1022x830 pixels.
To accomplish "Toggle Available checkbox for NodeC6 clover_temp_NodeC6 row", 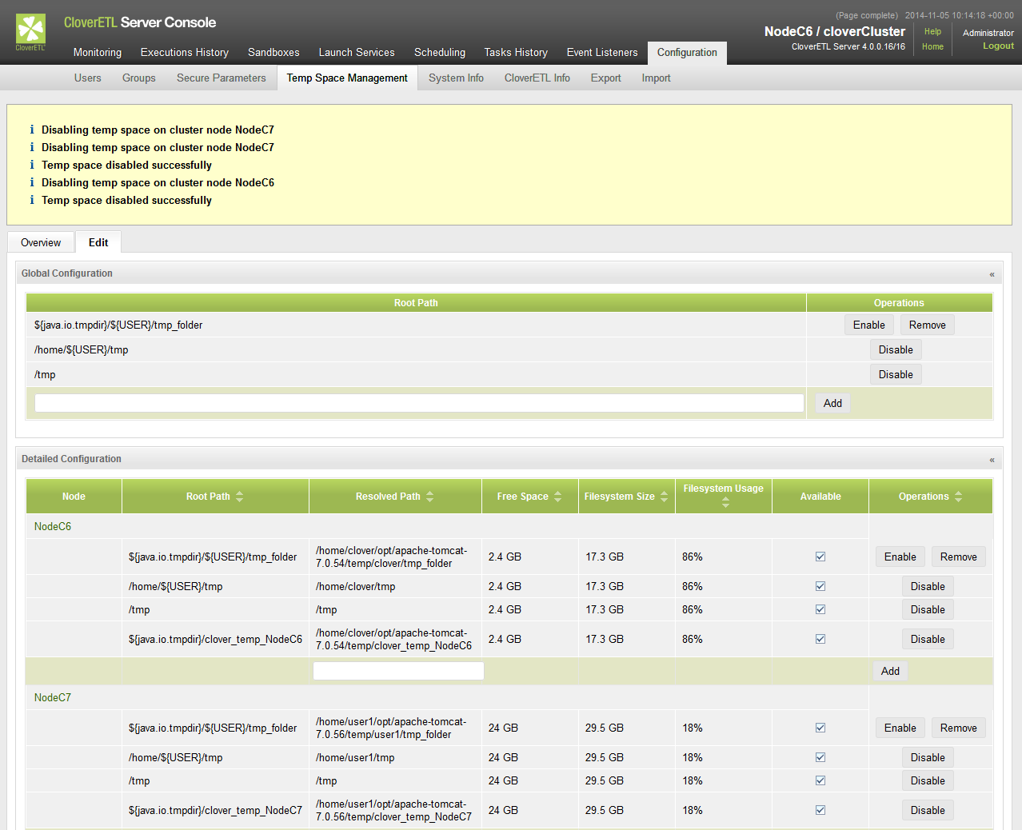I will pos(820,639).
